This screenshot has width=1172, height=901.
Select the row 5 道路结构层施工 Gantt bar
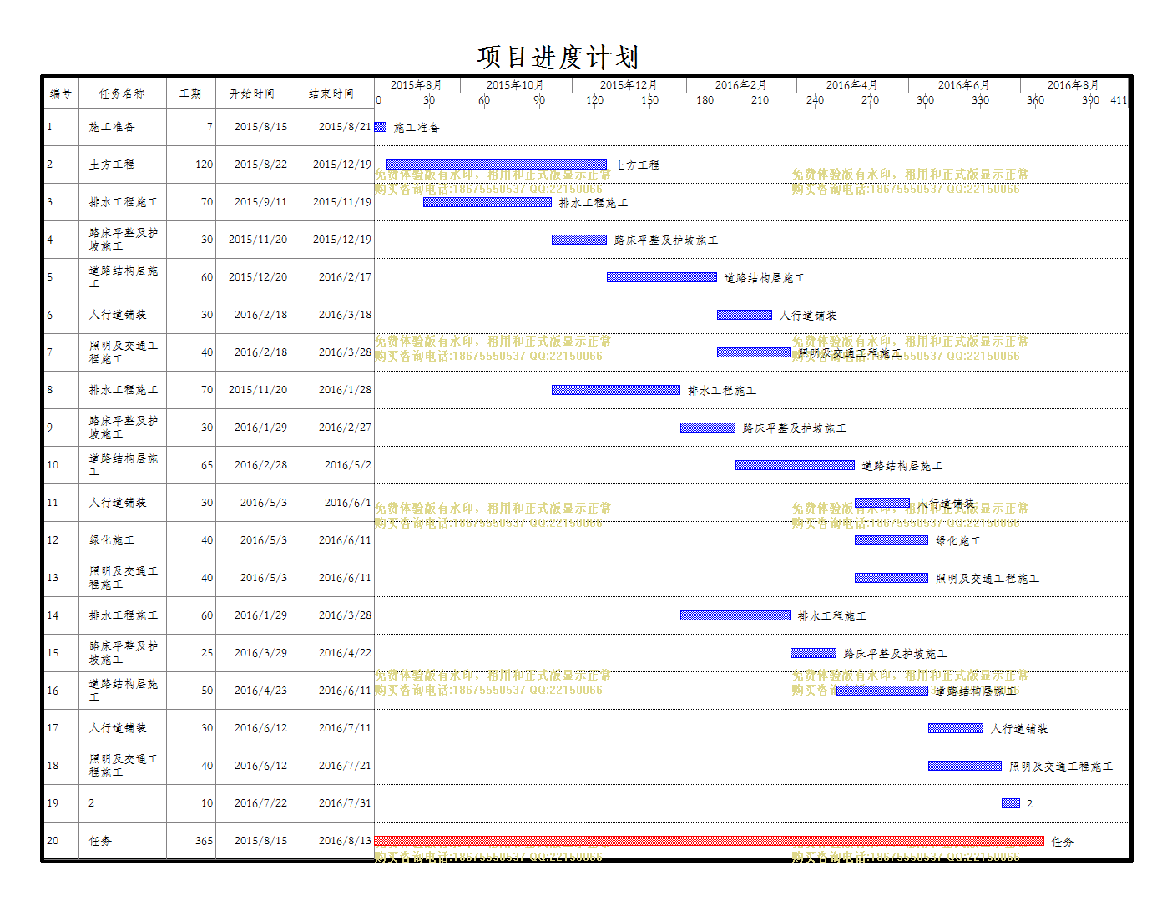tap(662, 277)
